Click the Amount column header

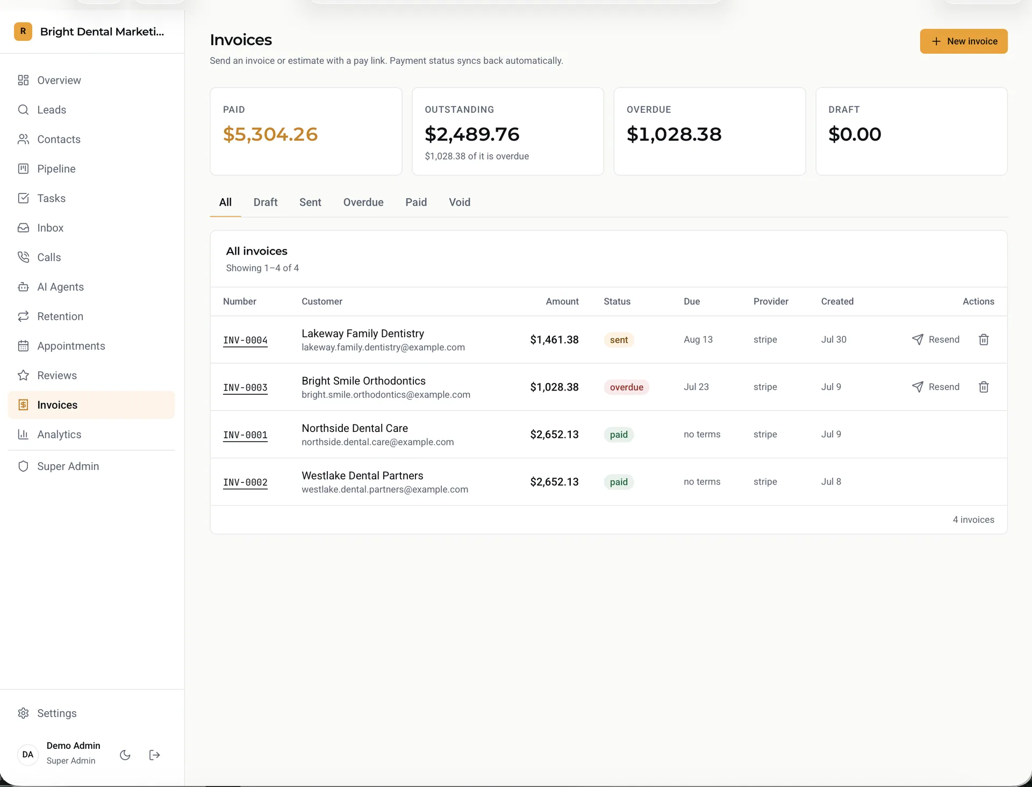(x=562, y=301)
